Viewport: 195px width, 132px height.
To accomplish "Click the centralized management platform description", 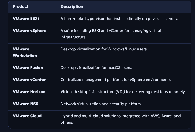I will (x=116, y=80).
